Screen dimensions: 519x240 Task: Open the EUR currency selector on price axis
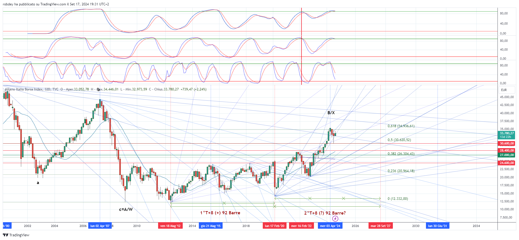click(x=506, y=90)
